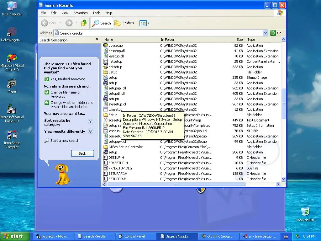Open the Start menu

[x=15, y=236]
